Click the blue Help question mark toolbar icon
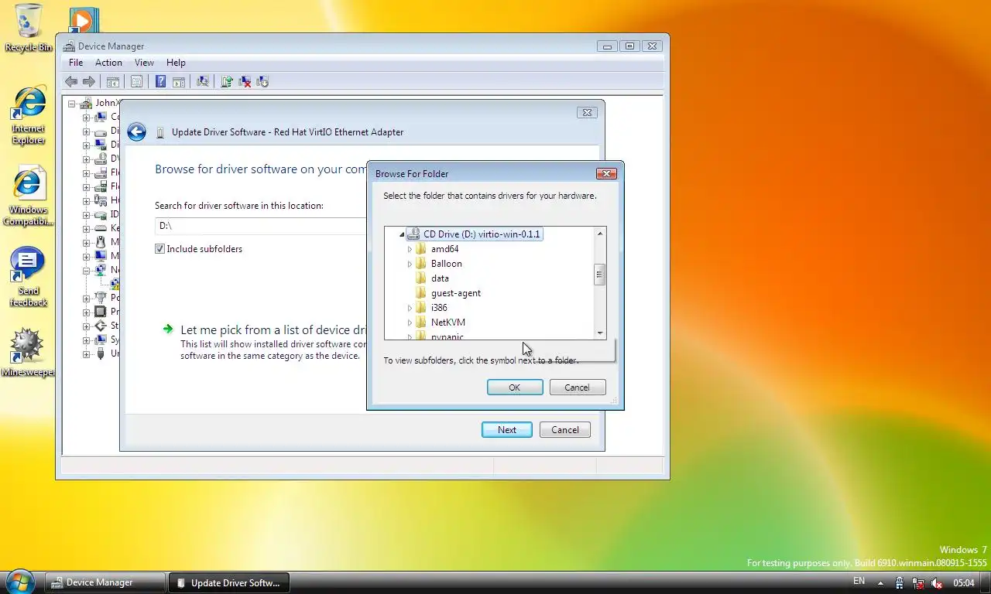This screenshot has height=594, width=991. [160, 81]
